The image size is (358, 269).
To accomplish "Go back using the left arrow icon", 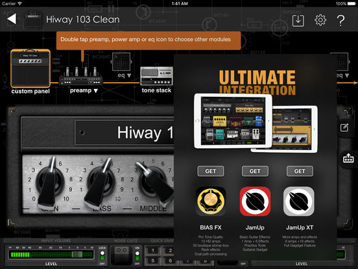I will tap(12, 19).
